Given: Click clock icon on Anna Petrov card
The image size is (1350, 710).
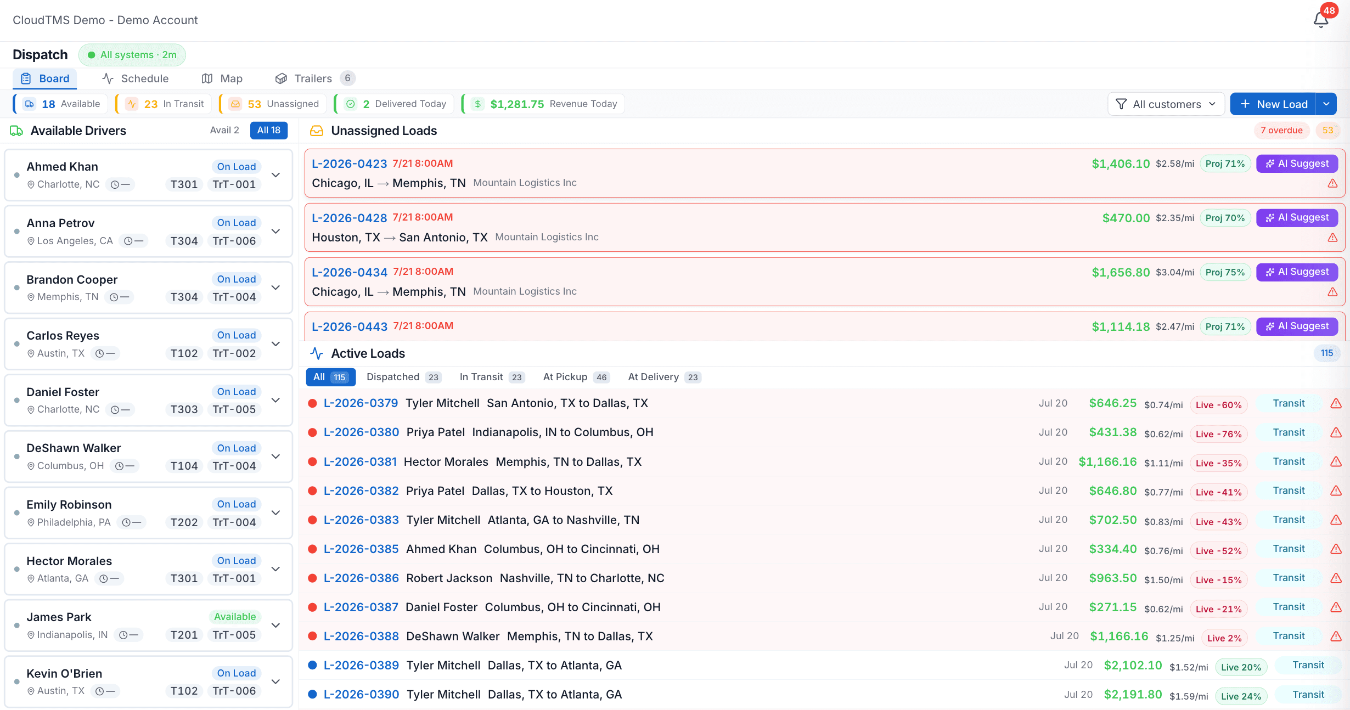Looking at the screenshot, I should 128,241.
